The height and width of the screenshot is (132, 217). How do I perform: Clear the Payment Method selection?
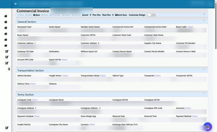(194, 116)
